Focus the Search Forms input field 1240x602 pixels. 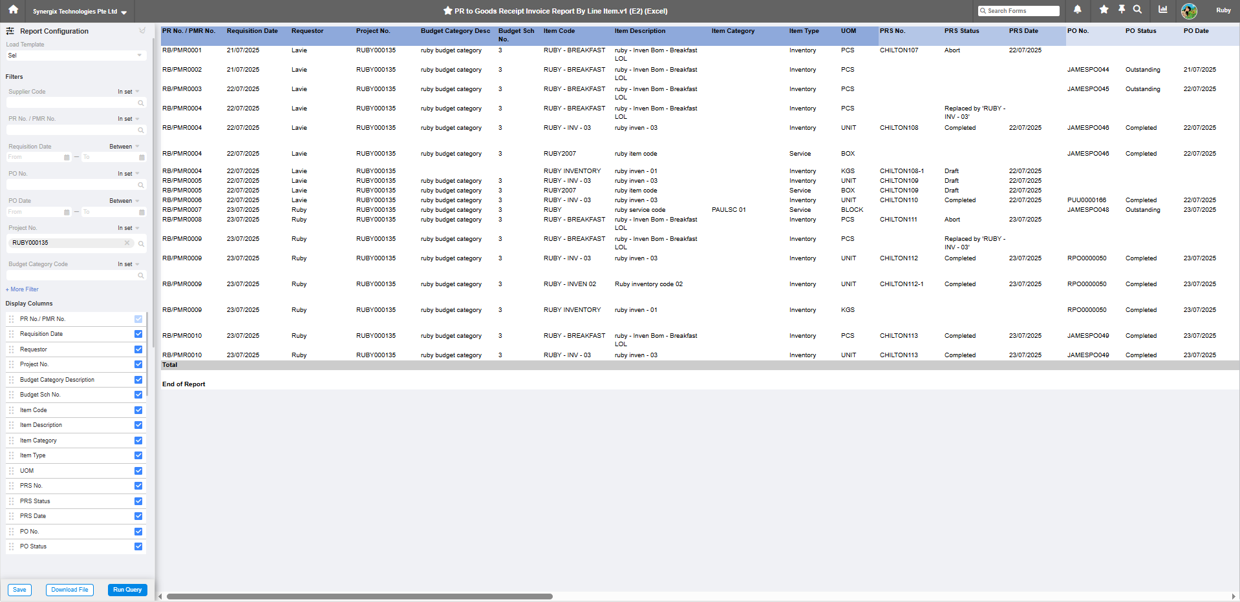pyautogui.click(x=1021, y=11)
